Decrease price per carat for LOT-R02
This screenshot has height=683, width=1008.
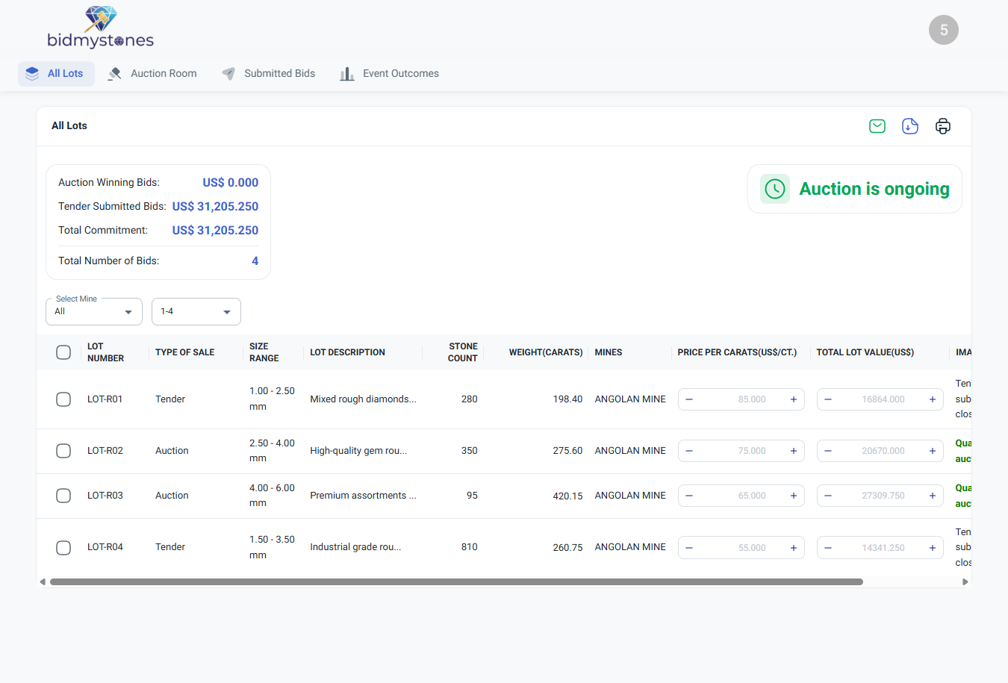point(689,451)
